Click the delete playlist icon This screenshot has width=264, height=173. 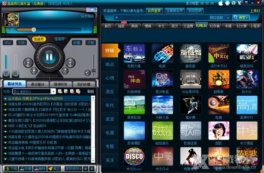pyautogui.click(x=72, y=91)
